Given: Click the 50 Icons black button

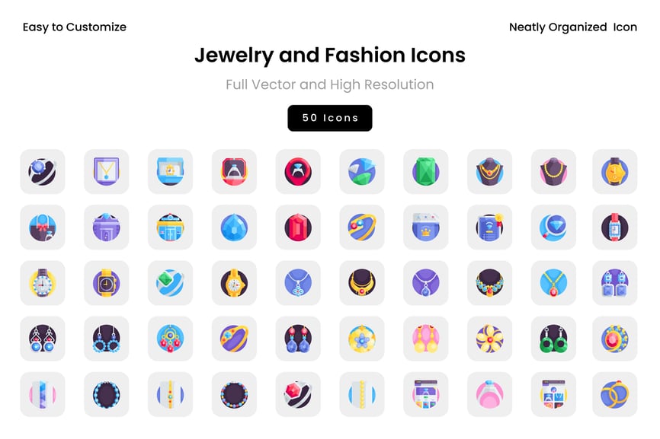Looking at the screenshot, I should (329, 118).
